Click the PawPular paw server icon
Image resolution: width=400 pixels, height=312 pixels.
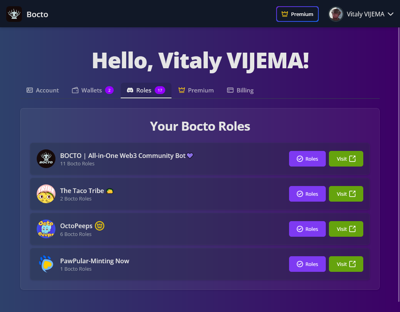coord(46,264)
